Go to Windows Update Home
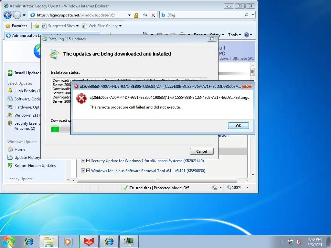This screenshot has height=248, width=331. point(16,149)
